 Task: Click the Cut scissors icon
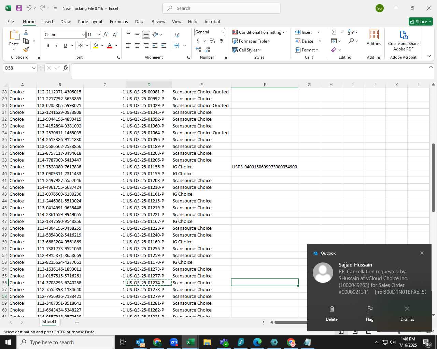click(x=26, y=32)
